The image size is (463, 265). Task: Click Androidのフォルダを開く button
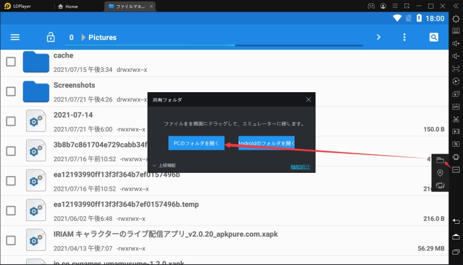click(266, 143)
